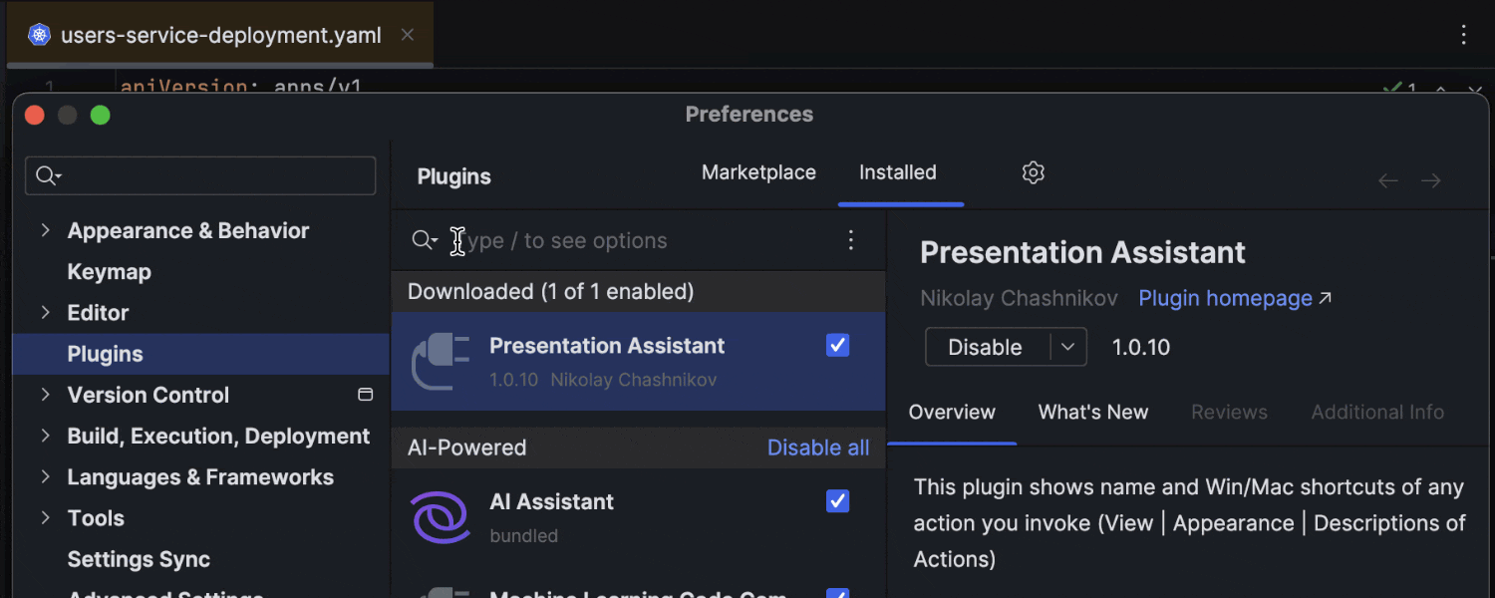Expand the Appearance & Behavior settings section
The image size is (1495, 598).
point(45,230)
